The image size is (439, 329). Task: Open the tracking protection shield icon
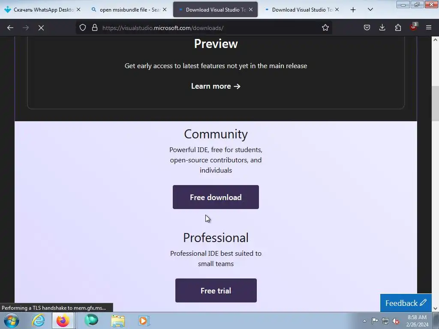[x=83, y=28]
